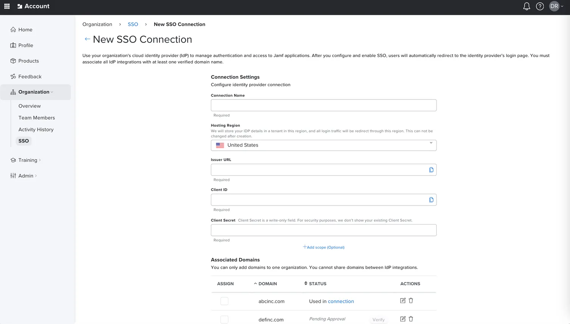Click the app grid icon top left

[6, 6]
